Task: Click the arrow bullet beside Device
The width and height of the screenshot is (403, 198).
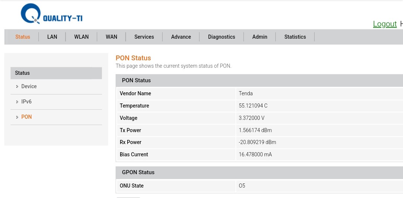Action: click(x=17, y=87)
